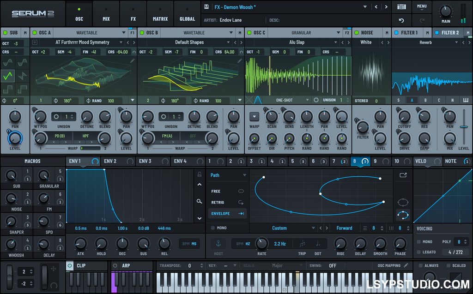
Task: Select the bell window shape in OSC C
Action: coord(258,100)
